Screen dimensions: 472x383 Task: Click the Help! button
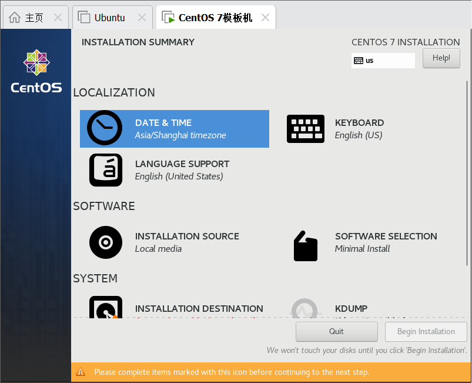[441, 58]
